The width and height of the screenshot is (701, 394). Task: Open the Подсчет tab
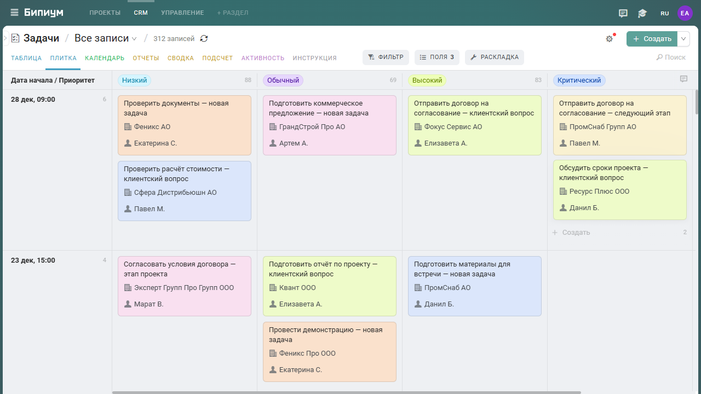(217, 58)
